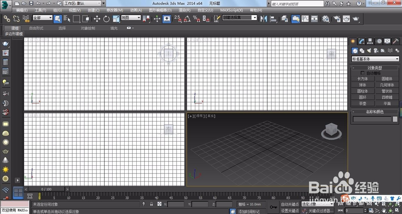Click the 球体 sphere button
Image resolution: width=402 pixels, height=214 pixels.
[363, 85]
